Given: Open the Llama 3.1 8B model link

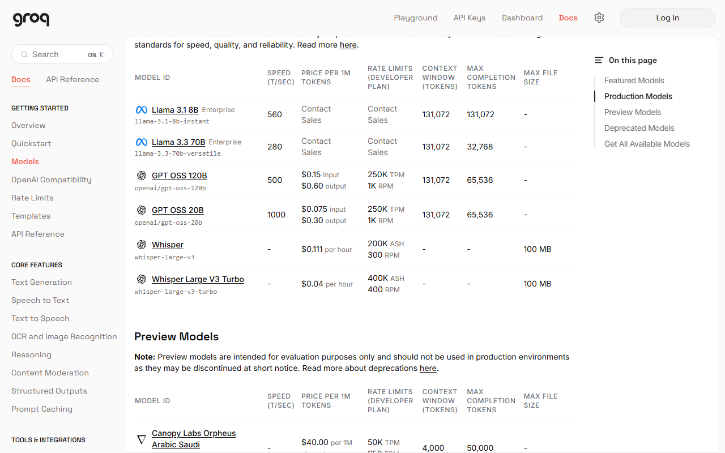Looking at the screenshot, I should (175, 110).
